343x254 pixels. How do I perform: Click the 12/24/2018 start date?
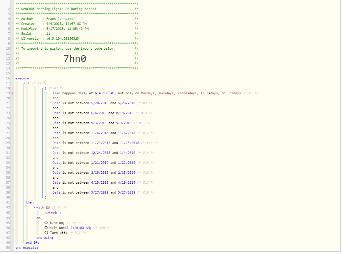[x=101, y=153]
